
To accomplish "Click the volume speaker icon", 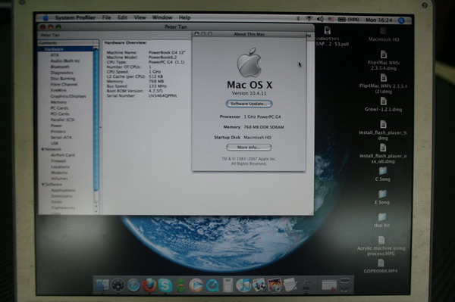I will (320, 20).
